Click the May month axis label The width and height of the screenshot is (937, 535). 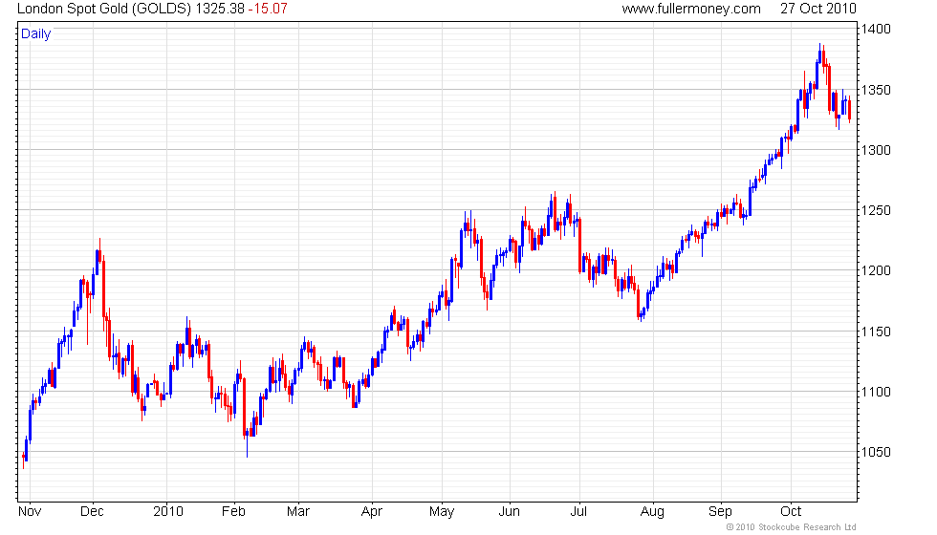coord(442,512)
